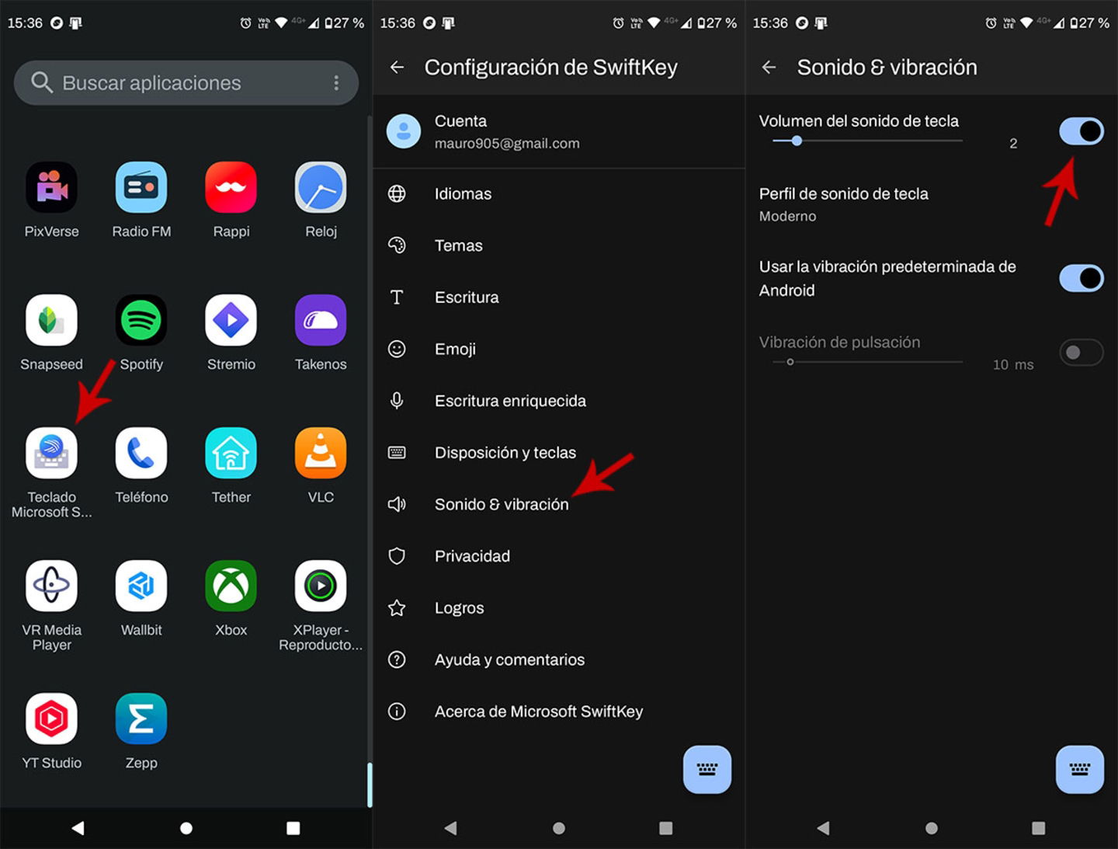Viewport: 1118px width, 849px height.
Task: Open Escritura enriquecida settings
Action: click(x=559, y=401)
